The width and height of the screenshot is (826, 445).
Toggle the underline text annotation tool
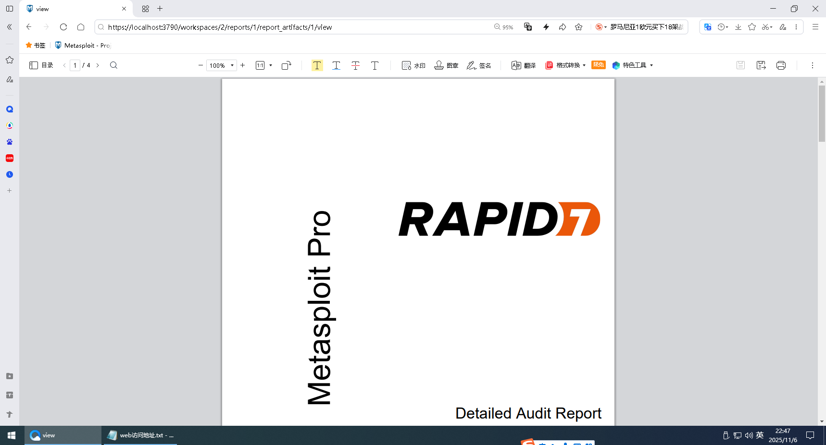click(336, 65)
